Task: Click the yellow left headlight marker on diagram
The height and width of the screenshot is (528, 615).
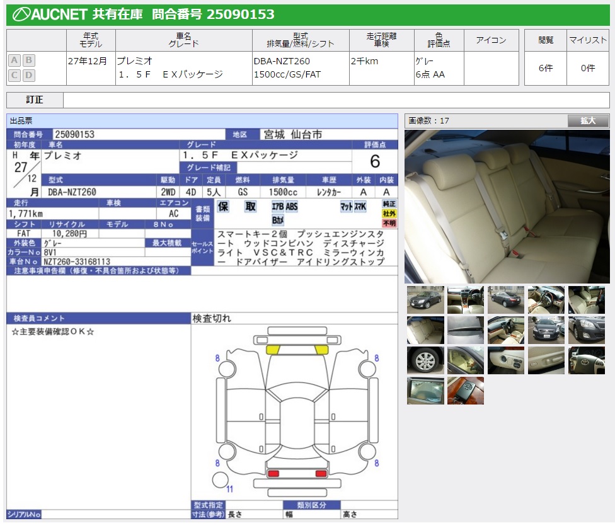Action: pyautogui.click(x=273, y=349)
